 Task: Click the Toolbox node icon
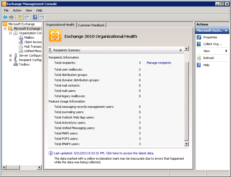tap(16, 64)
